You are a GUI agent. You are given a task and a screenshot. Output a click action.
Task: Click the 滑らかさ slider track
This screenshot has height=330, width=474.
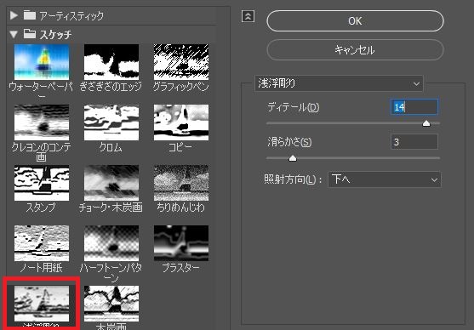click(x=353, y=158)
